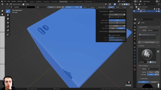Select the Soften tool
Viewport: 161px width, 90px height.
(x=8, y=15)
